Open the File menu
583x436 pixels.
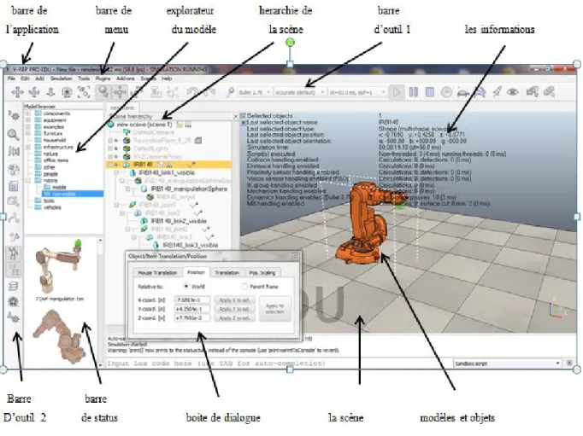pos(11,78)
